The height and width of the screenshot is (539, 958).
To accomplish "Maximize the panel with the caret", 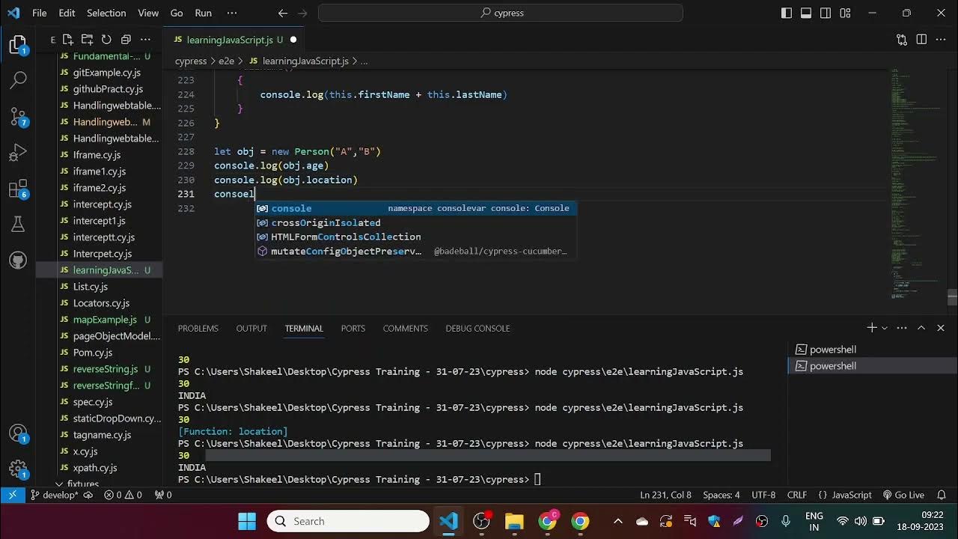I will 921,328.
